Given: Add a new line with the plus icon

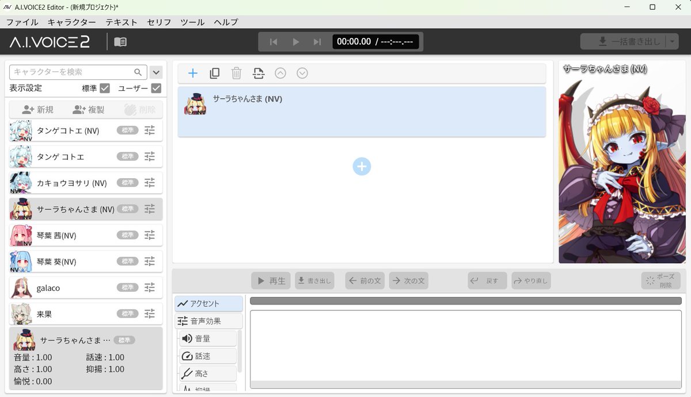Looking at the screenshot, I should click(193, 73).
